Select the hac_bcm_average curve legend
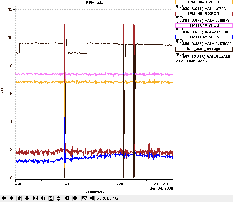 coord(204,49)
